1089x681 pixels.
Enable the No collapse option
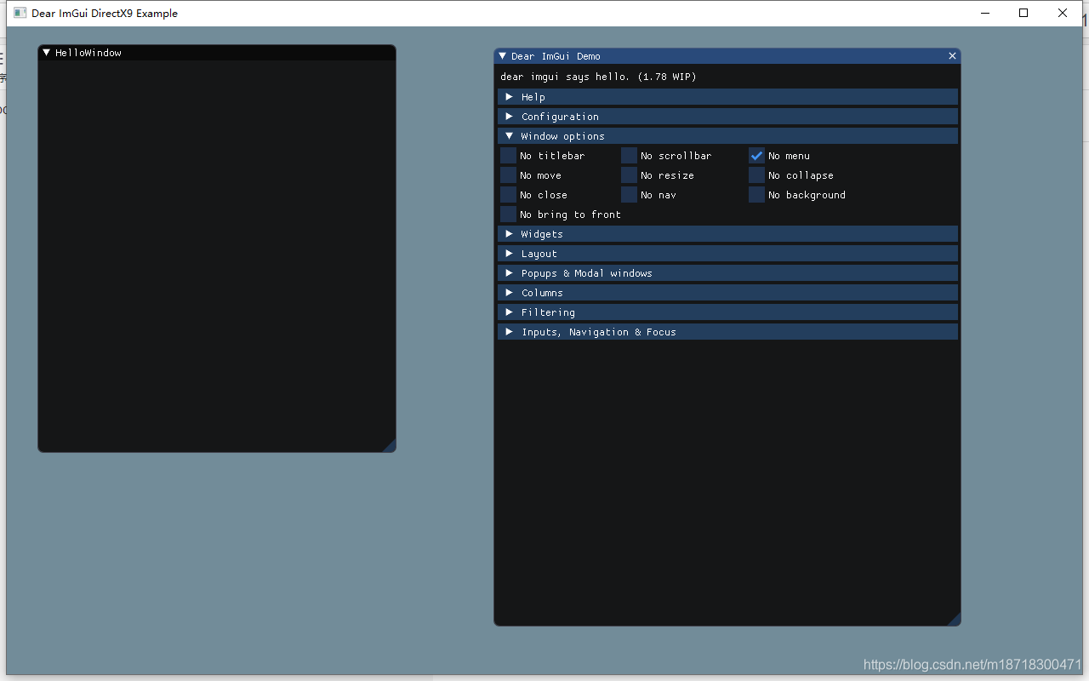pyautogui.click(x=756, y=175)
